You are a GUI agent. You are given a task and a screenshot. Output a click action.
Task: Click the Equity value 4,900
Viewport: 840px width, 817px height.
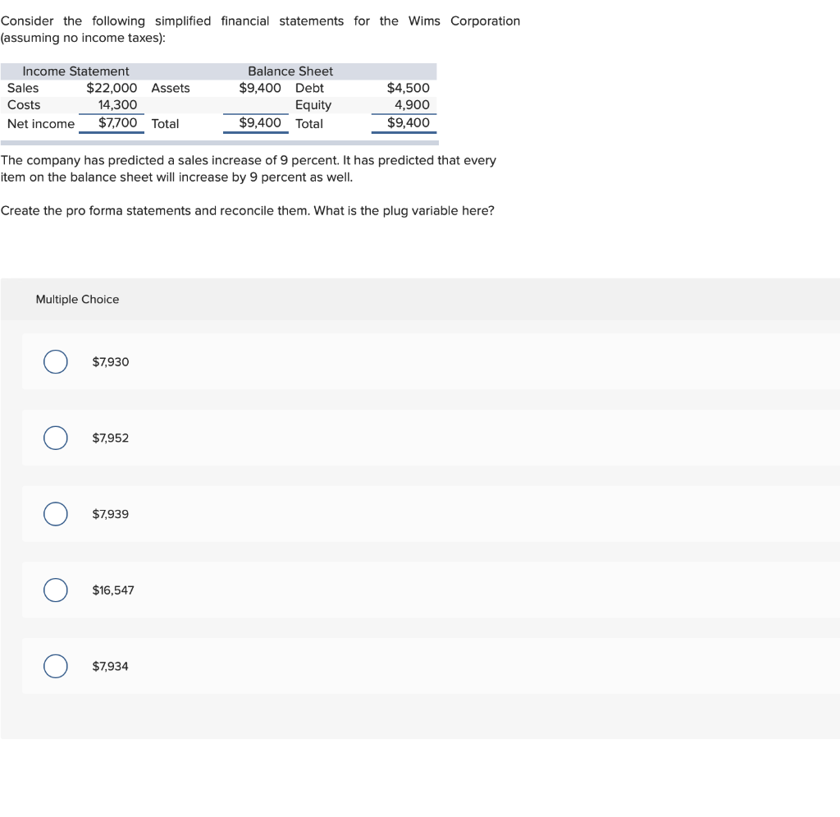[412, 105]
